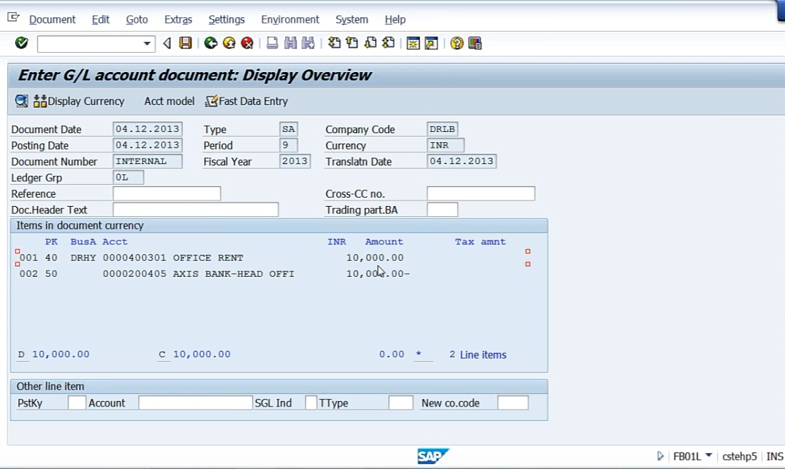The image size is (785, 469).
Task: Click the Period field 9
Action: tap(288, 145)
